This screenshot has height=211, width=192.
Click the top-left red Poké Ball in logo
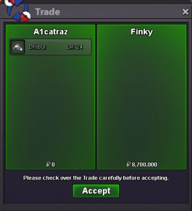(x=9, y=3)
